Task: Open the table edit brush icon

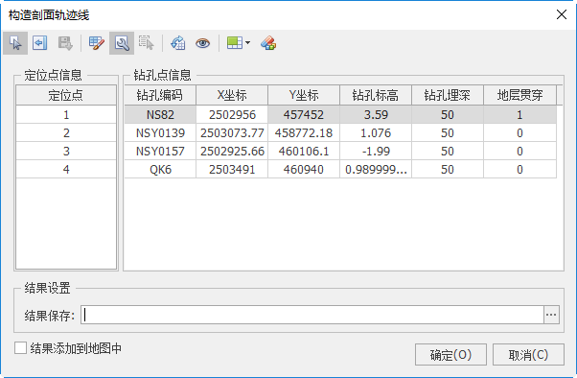Action: tap(97, 43)
